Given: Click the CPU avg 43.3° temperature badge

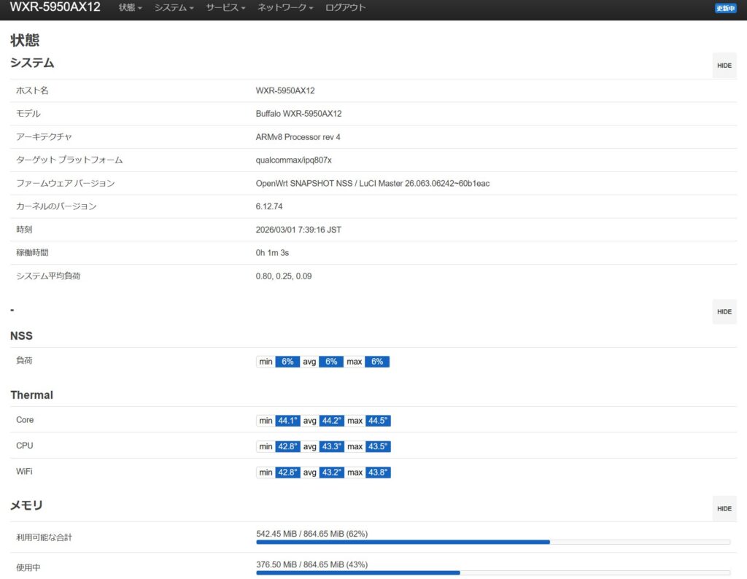Looking at the screenshot, I should (x=331, y=446).
